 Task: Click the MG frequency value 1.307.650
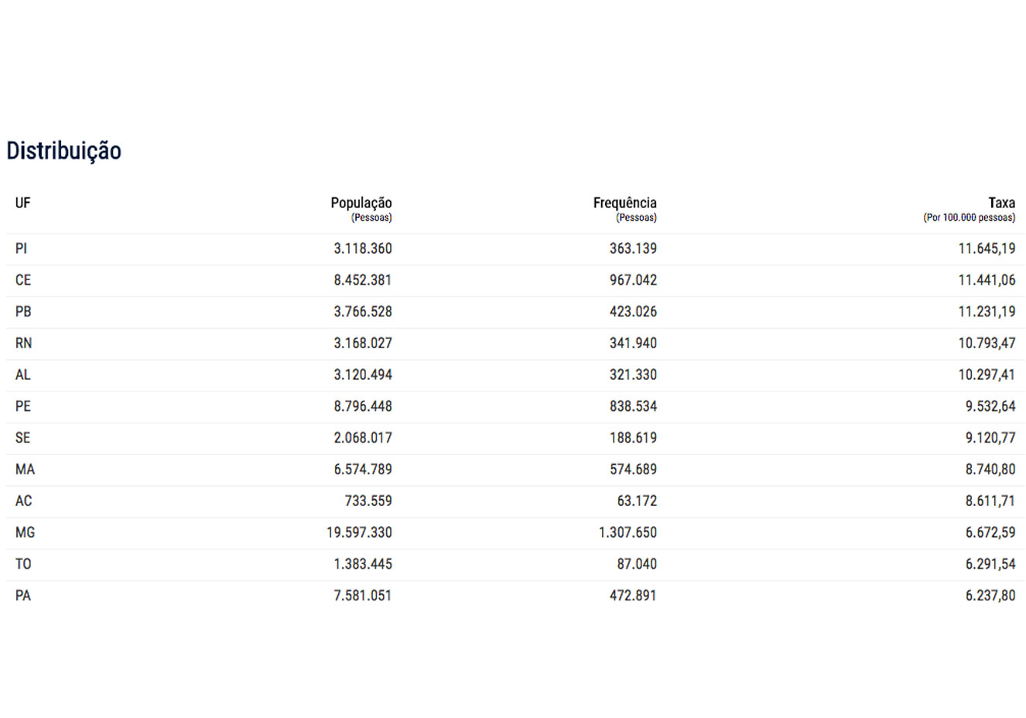[x=628, y=532]
